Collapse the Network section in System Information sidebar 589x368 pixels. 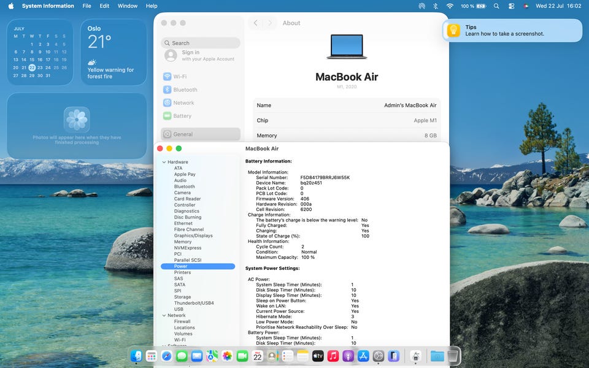pyautogui.click(x=164, y=315)
